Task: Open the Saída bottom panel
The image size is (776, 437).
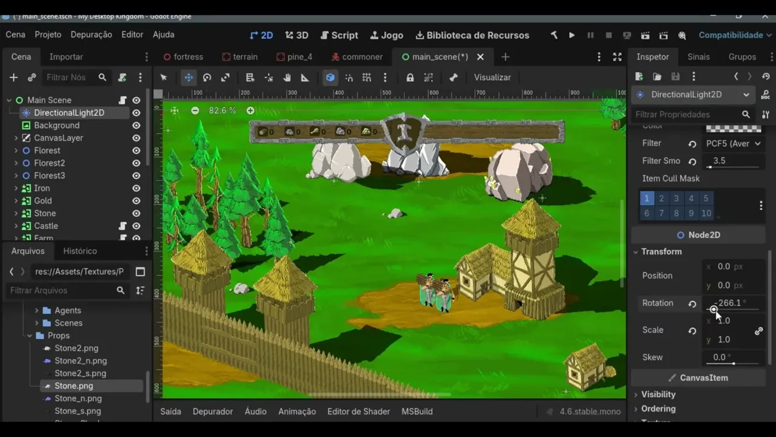Action: 170,412
